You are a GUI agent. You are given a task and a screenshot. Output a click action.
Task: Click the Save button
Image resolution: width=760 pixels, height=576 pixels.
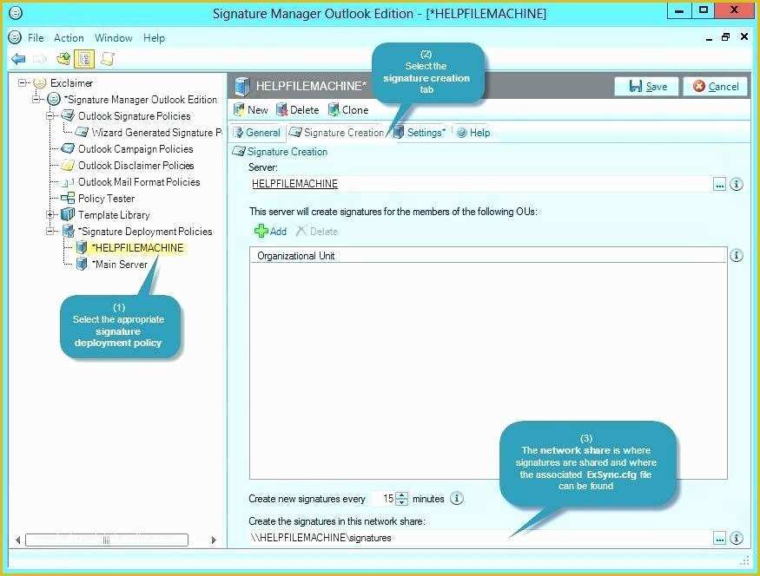tap(646, 87)
